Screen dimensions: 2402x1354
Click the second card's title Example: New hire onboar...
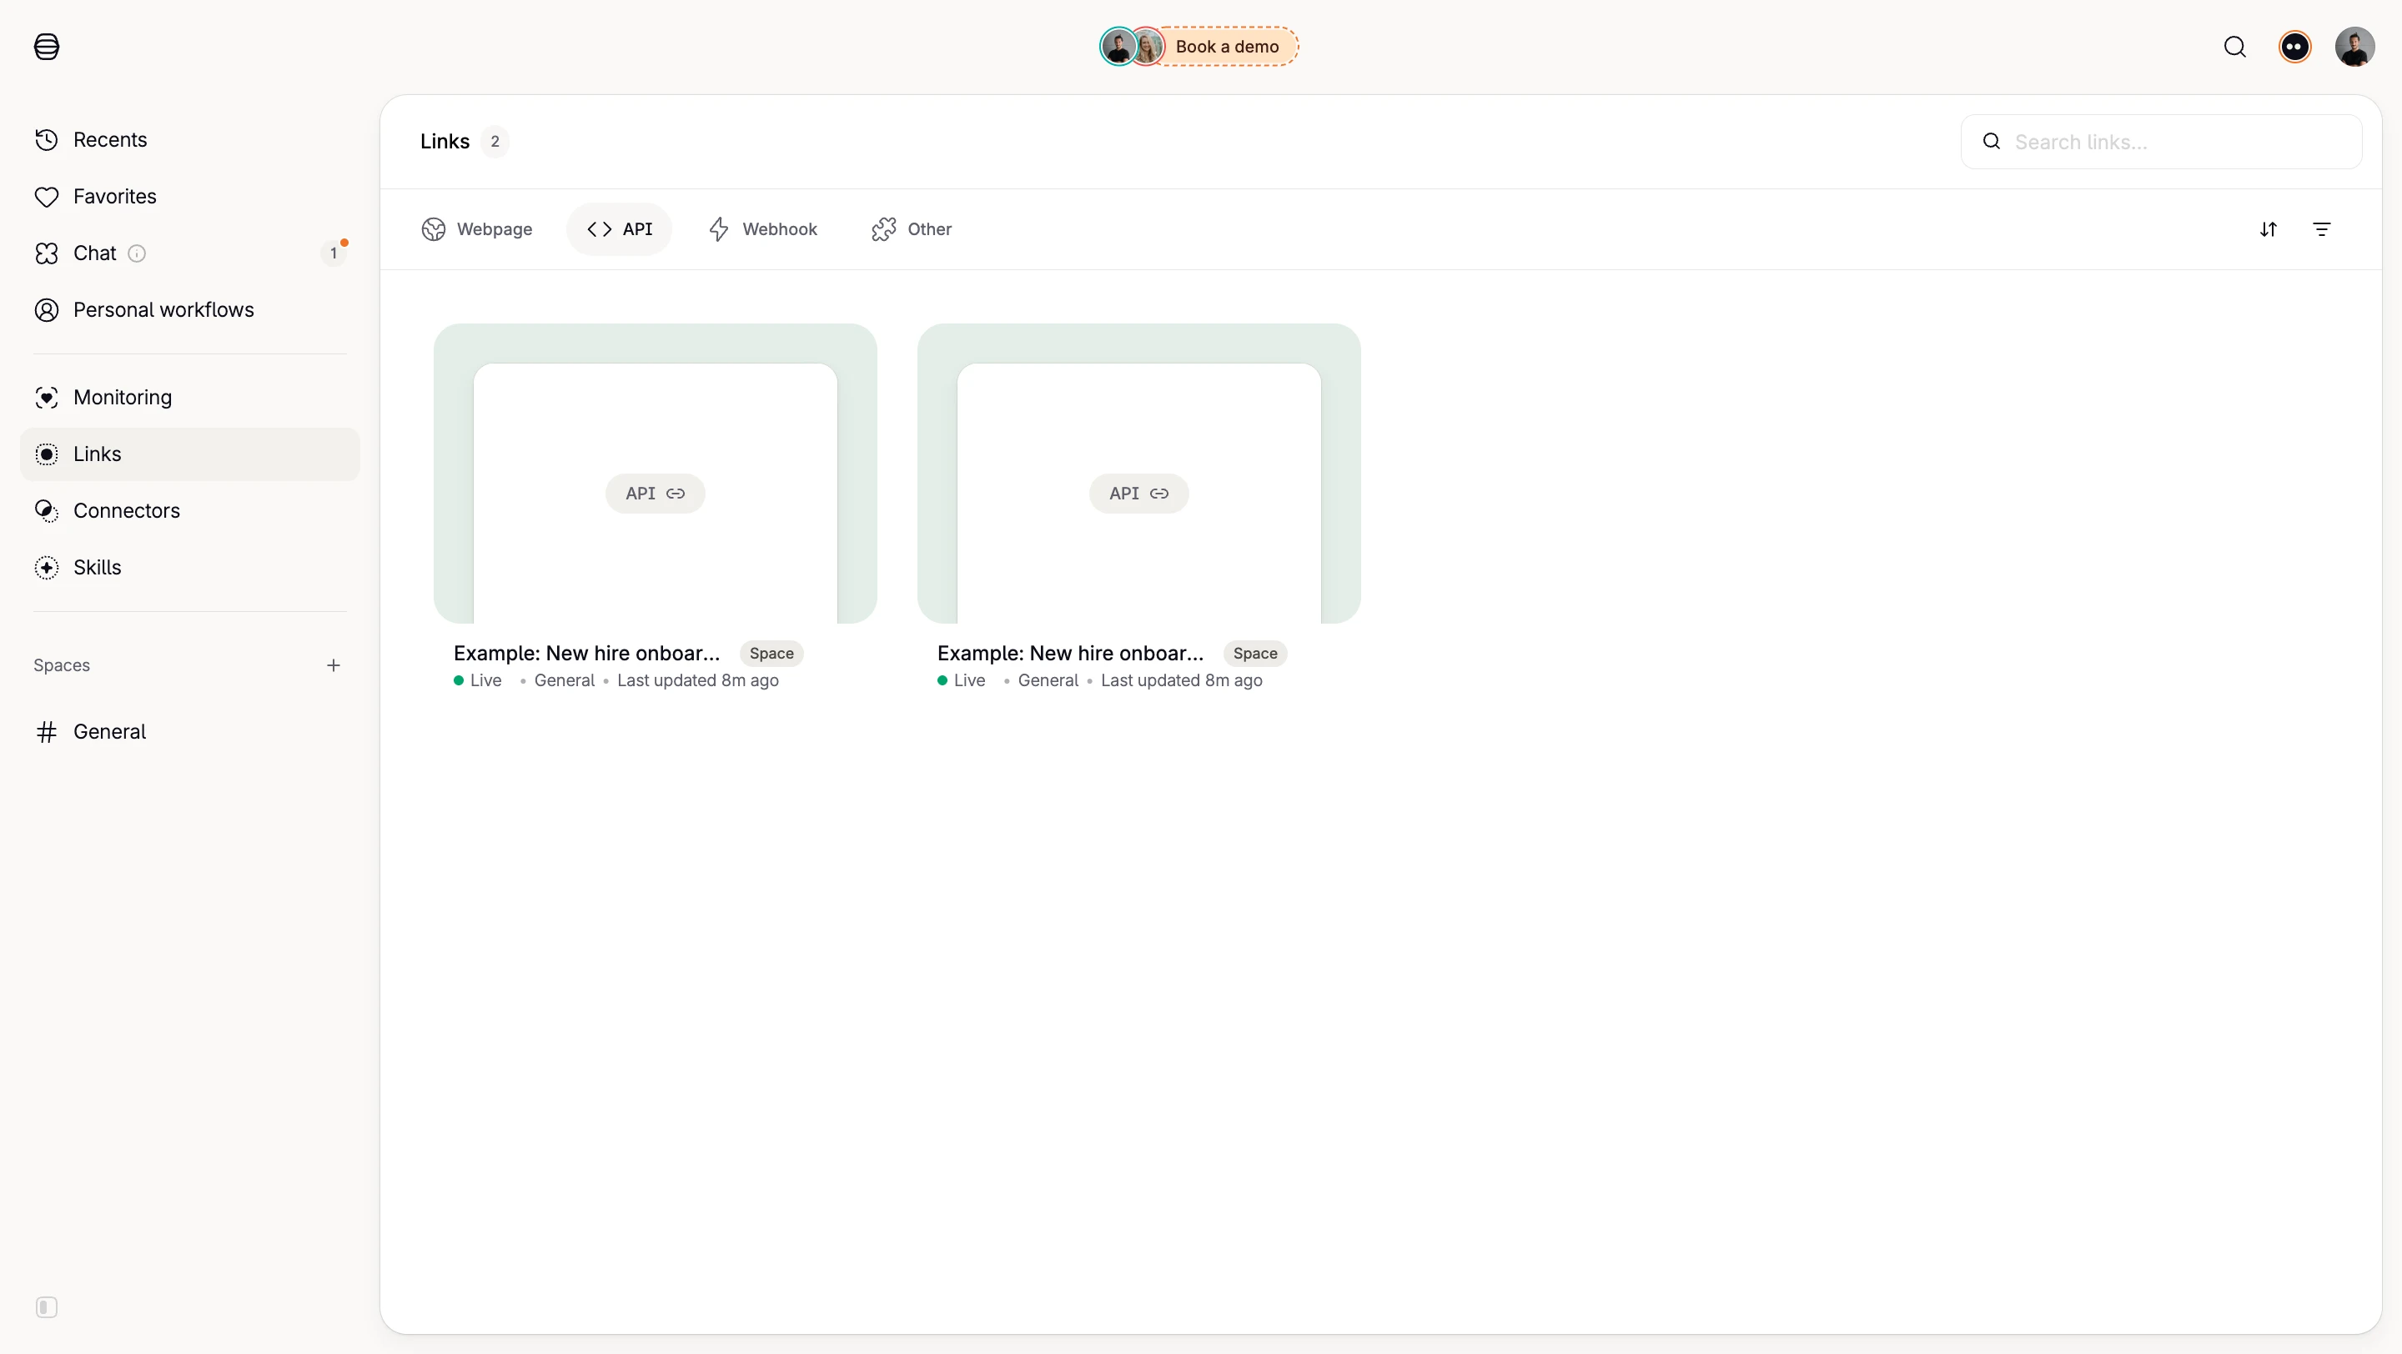1070,653
